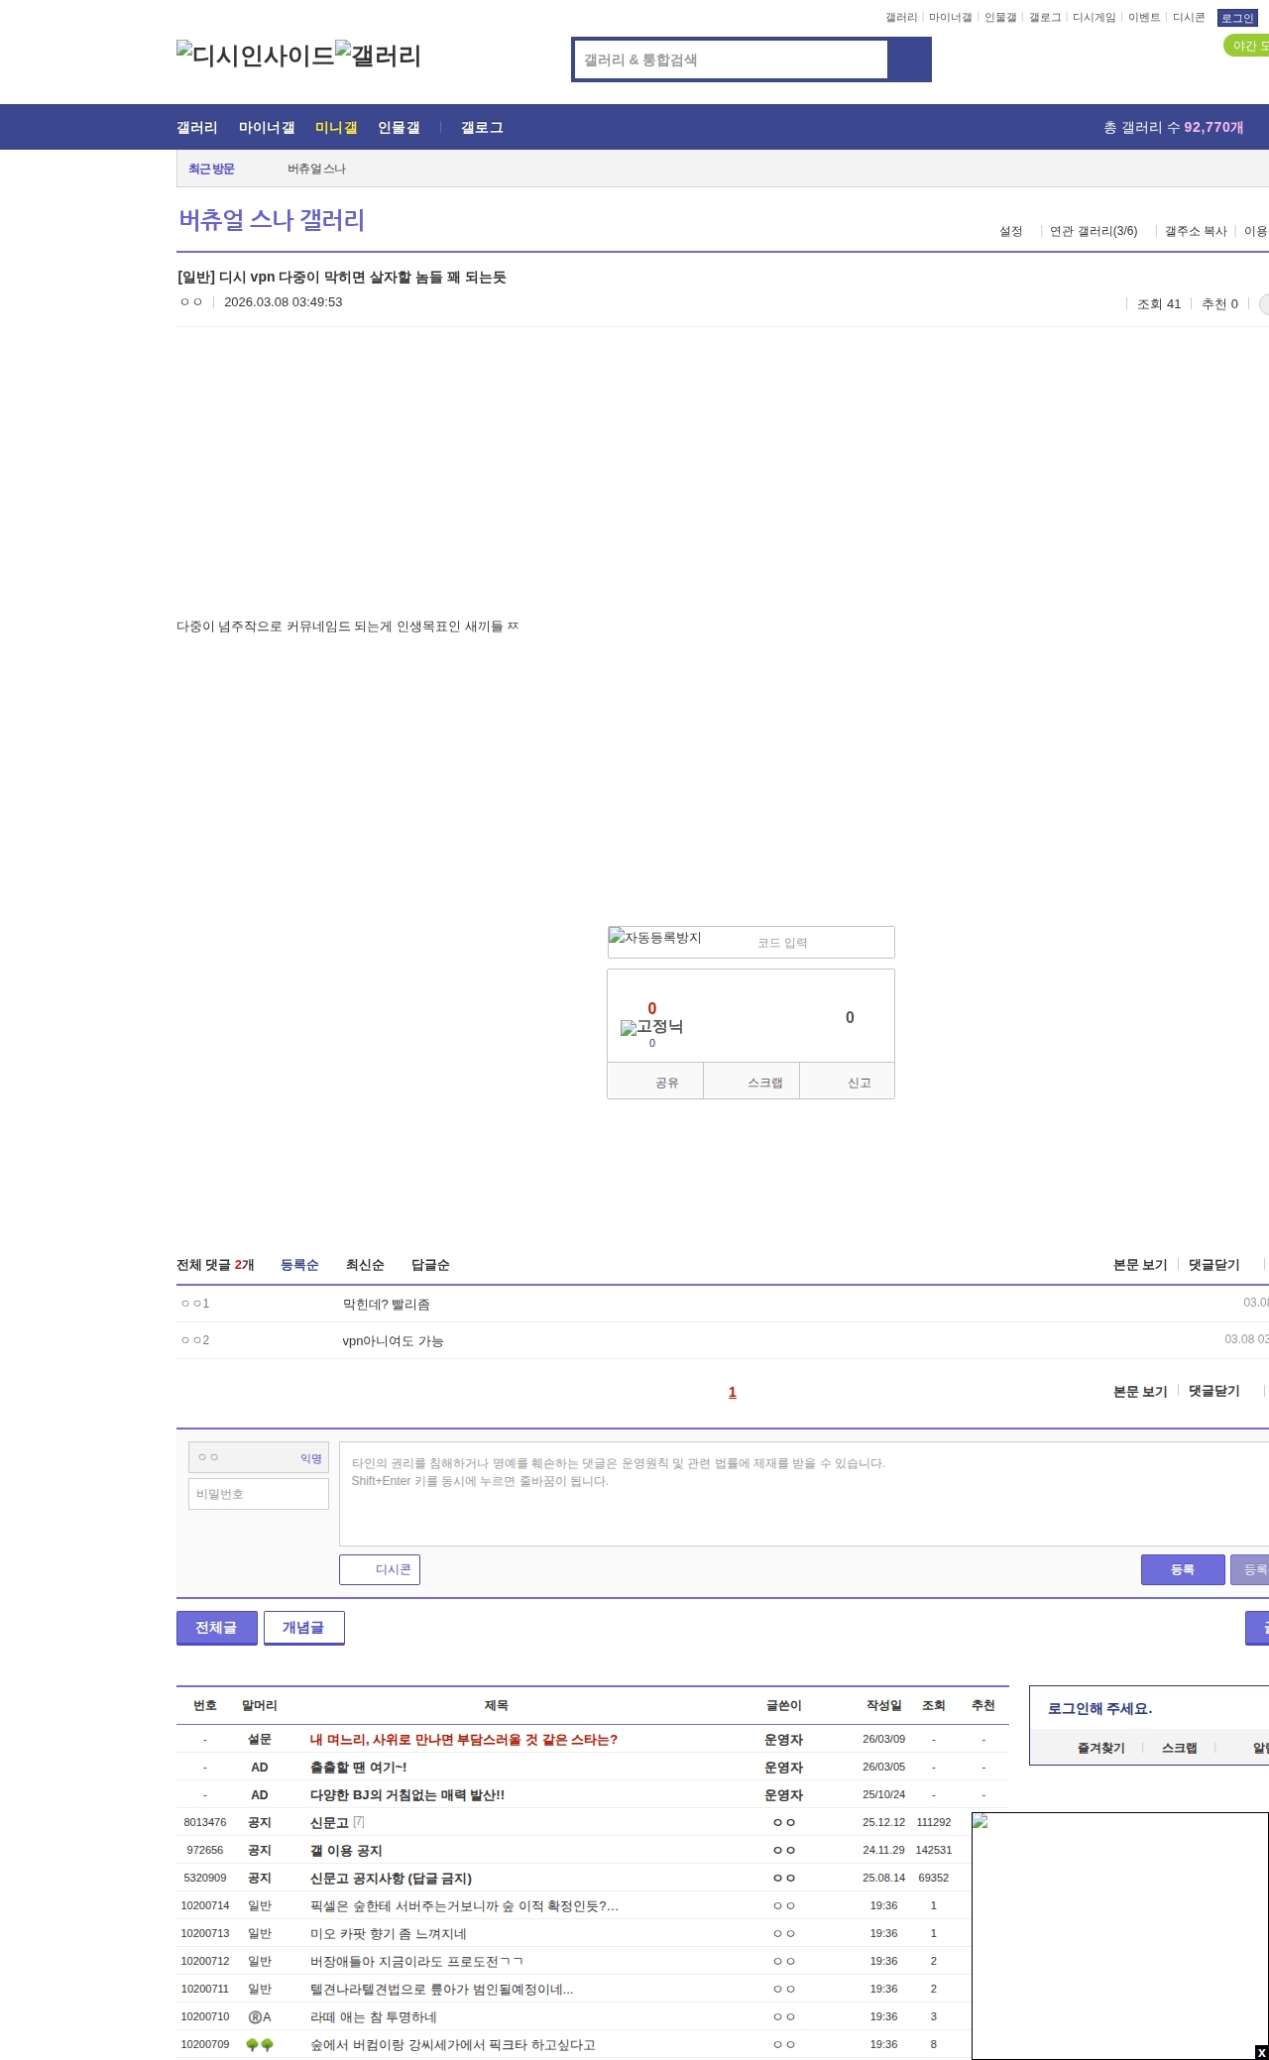The height and width of the screenshot is (2060, 1269).
Task: Open the 신문고 notice post
Action: 329,1822
